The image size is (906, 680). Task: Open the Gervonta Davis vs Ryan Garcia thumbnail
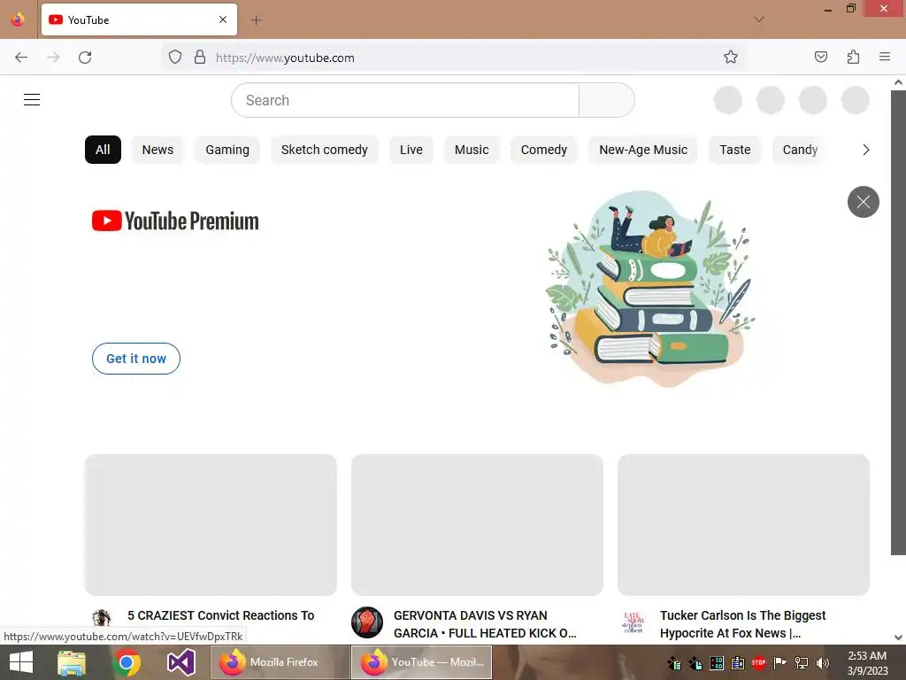tap(477, 524)
